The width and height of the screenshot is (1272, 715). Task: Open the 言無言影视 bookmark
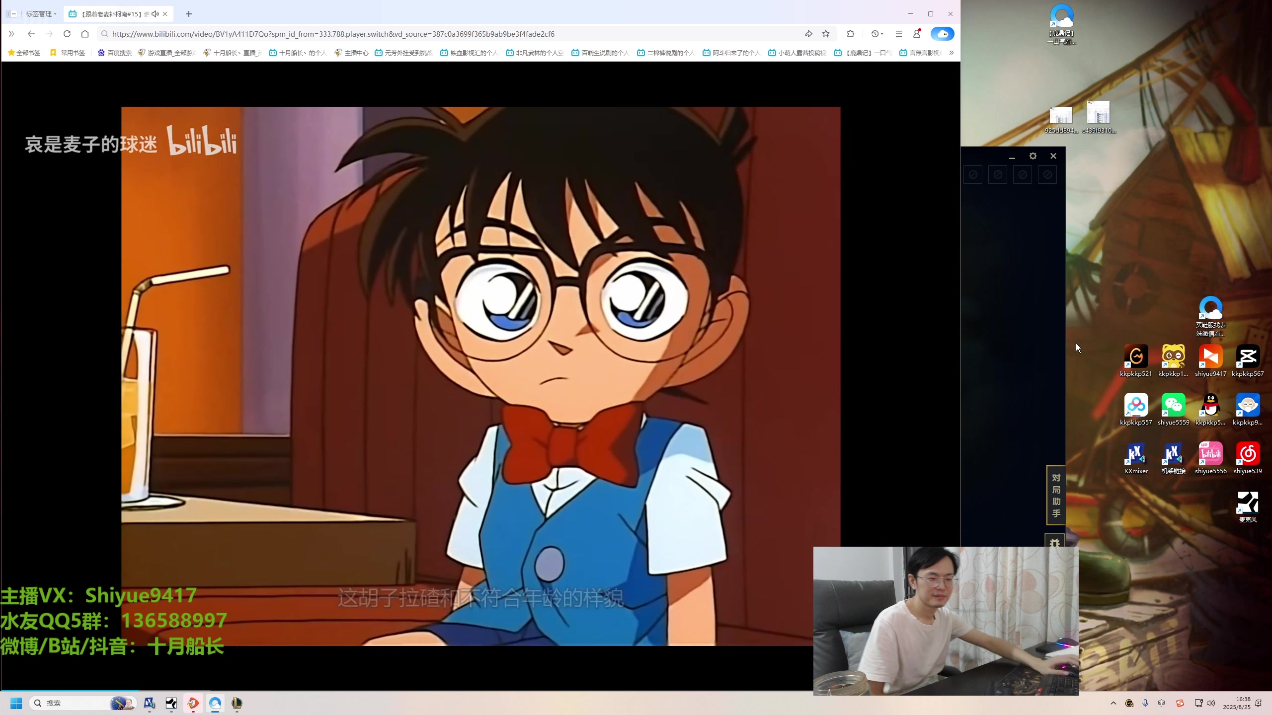[x=921, y=53]
